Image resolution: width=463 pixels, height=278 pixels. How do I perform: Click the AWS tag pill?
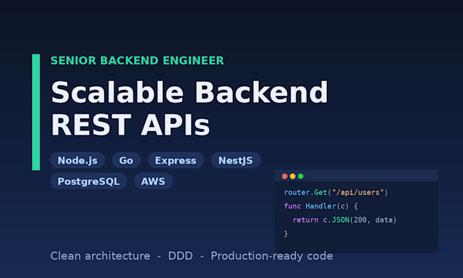click(153, 181)
